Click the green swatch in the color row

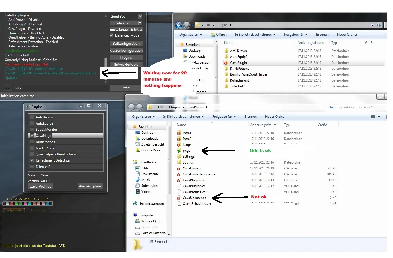click(17, 203)
